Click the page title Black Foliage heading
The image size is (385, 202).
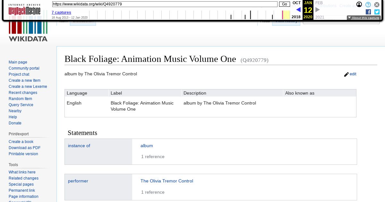pyautogui.click(x=150, y=59)
